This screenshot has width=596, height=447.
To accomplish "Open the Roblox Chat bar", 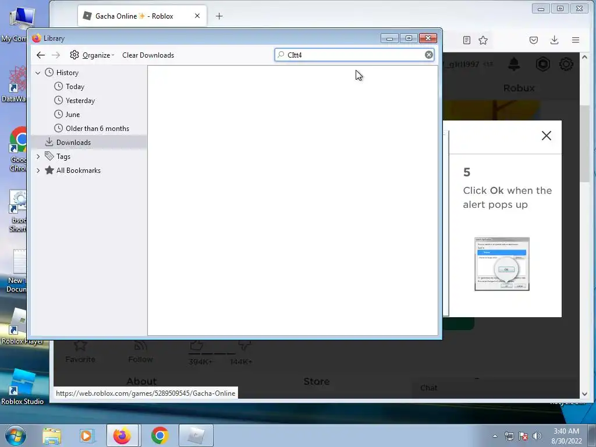I will click(494, 388).
